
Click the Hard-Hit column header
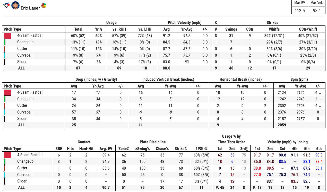[86, 149]
